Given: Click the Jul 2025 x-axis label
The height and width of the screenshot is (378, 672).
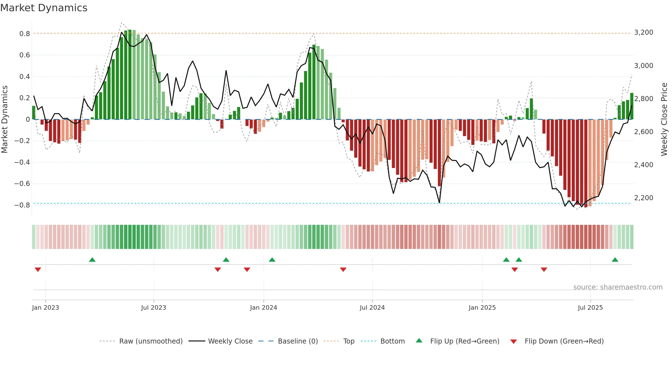Looking at the screenshot, I should (590, 308).
